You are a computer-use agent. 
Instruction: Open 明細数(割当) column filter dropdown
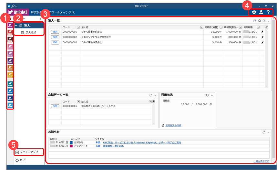coord(241,27)
